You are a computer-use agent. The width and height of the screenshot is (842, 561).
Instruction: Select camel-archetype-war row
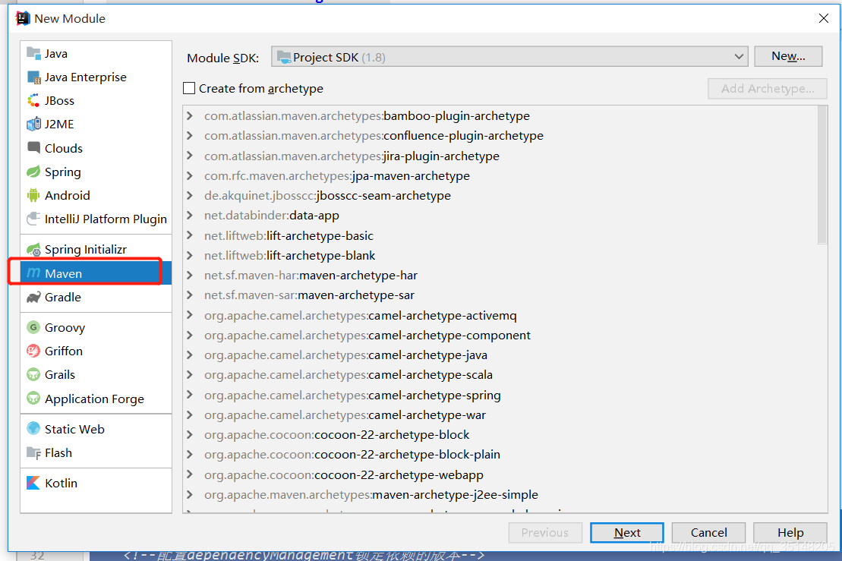pyautogui.click(x=500, y=415)
